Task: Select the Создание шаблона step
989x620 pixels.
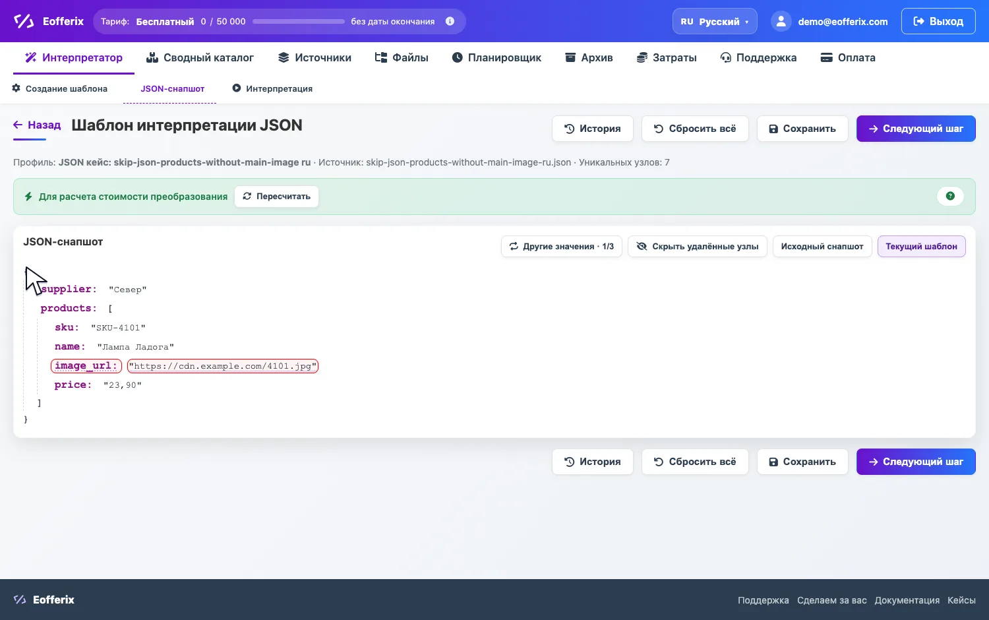Action: 60,88
